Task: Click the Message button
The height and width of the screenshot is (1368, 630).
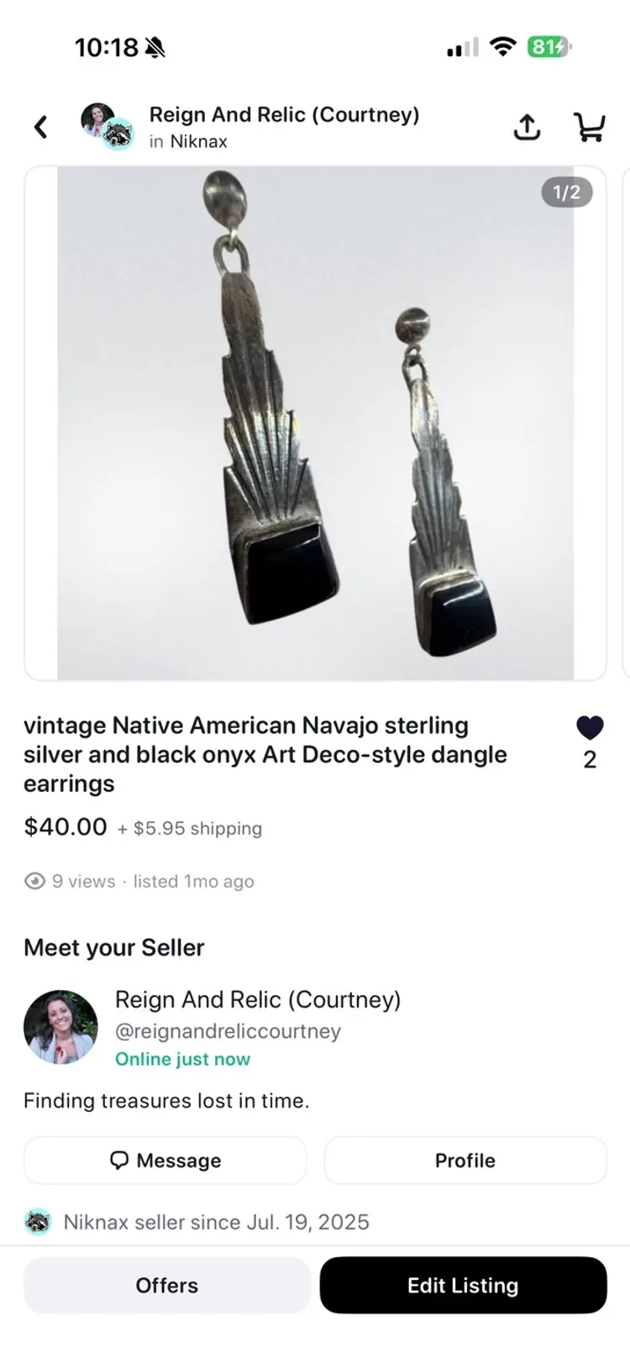Action: pyautogui.click(x=165, y=1161)
